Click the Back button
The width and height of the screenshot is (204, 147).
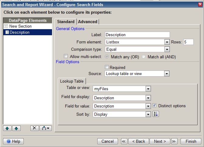point(139,141)
